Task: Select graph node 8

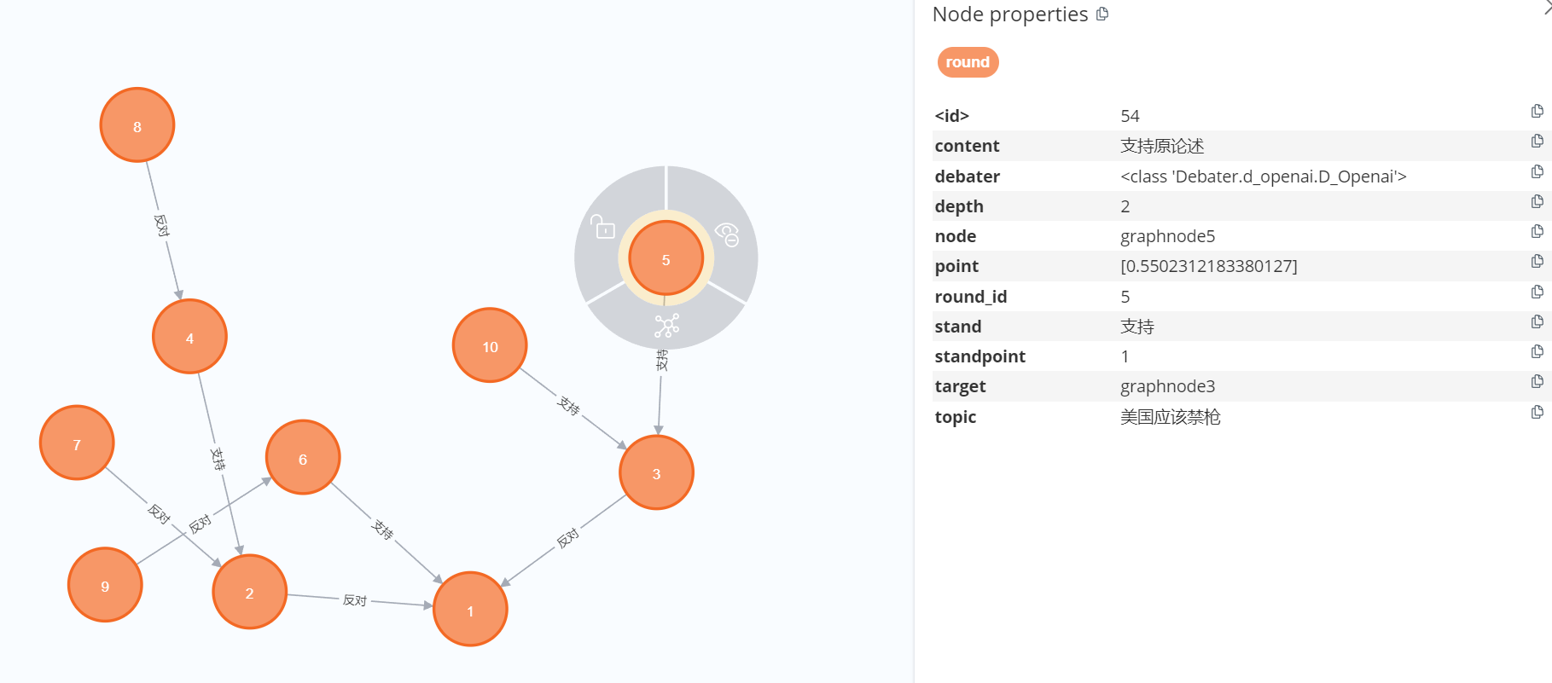Action: pos(137,124)
